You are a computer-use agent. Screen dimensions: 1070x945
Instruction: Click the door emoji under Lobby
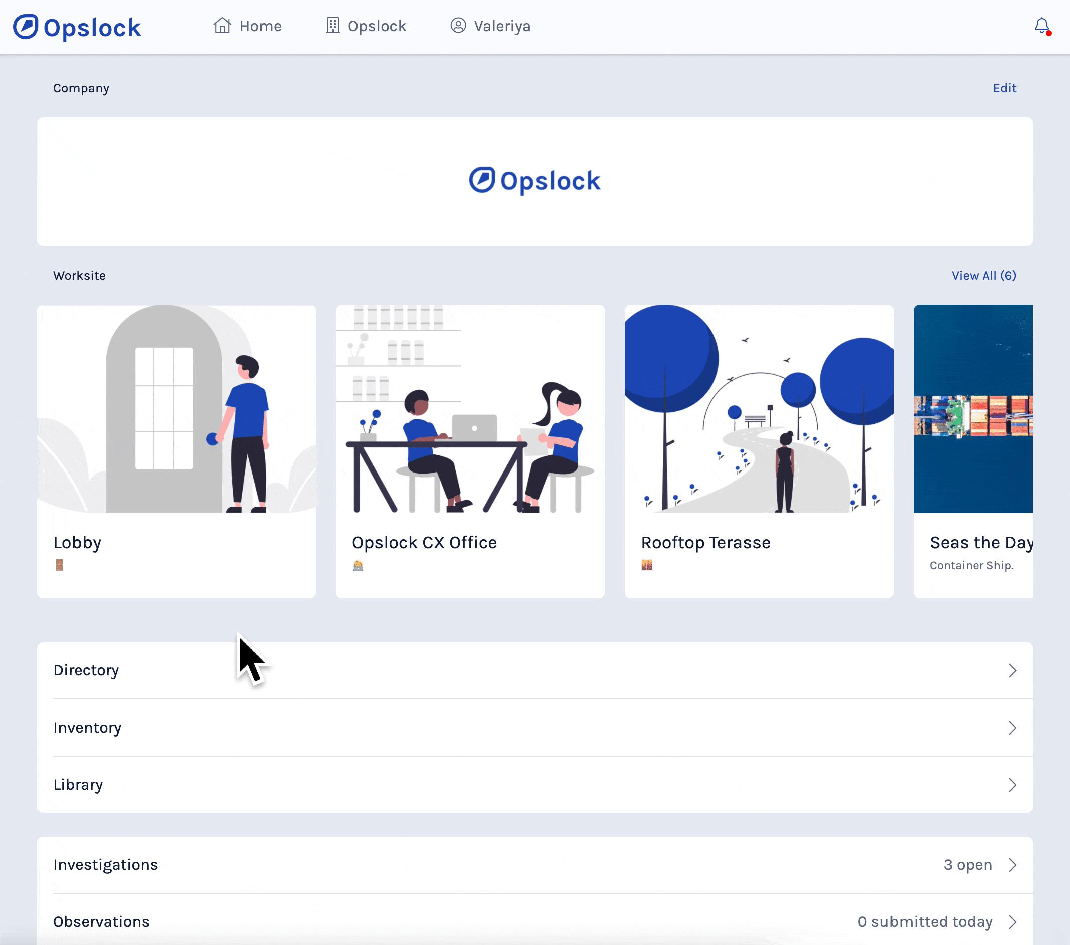point(59,565)
